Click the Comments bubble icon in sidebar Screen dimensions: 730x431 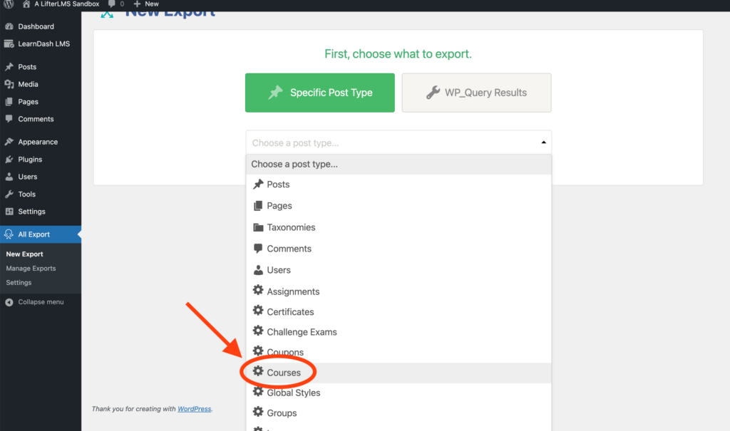(9, 119)
